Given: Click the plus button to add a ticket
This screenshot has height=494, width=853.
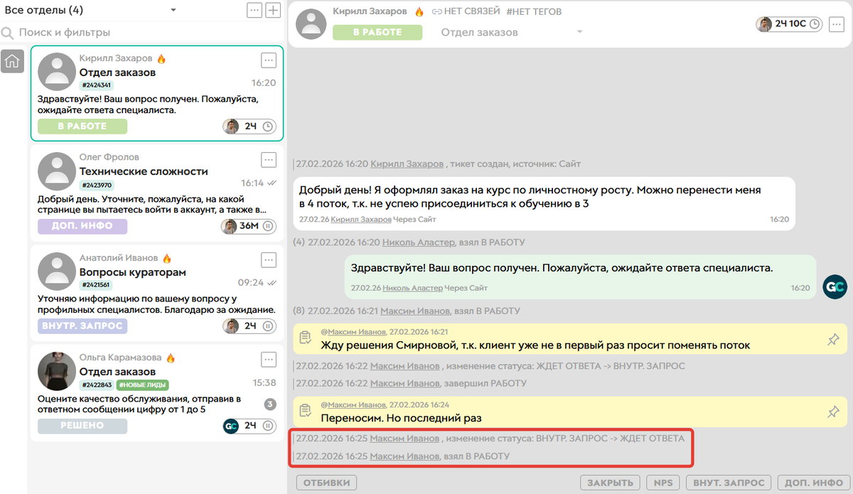Looking at the screenshot, I should click(x=273, y=10).
